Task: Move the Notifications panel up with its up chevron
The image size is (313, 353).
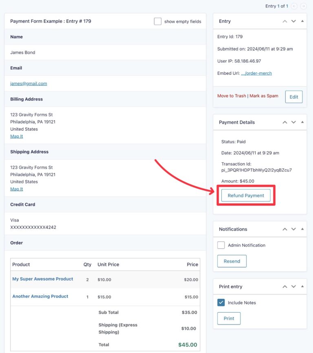Action: (x=284, y=229)
